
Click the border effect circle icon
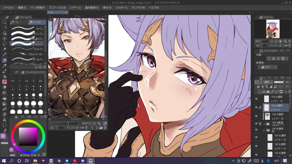pyautogui.click(x=269, y=58)
